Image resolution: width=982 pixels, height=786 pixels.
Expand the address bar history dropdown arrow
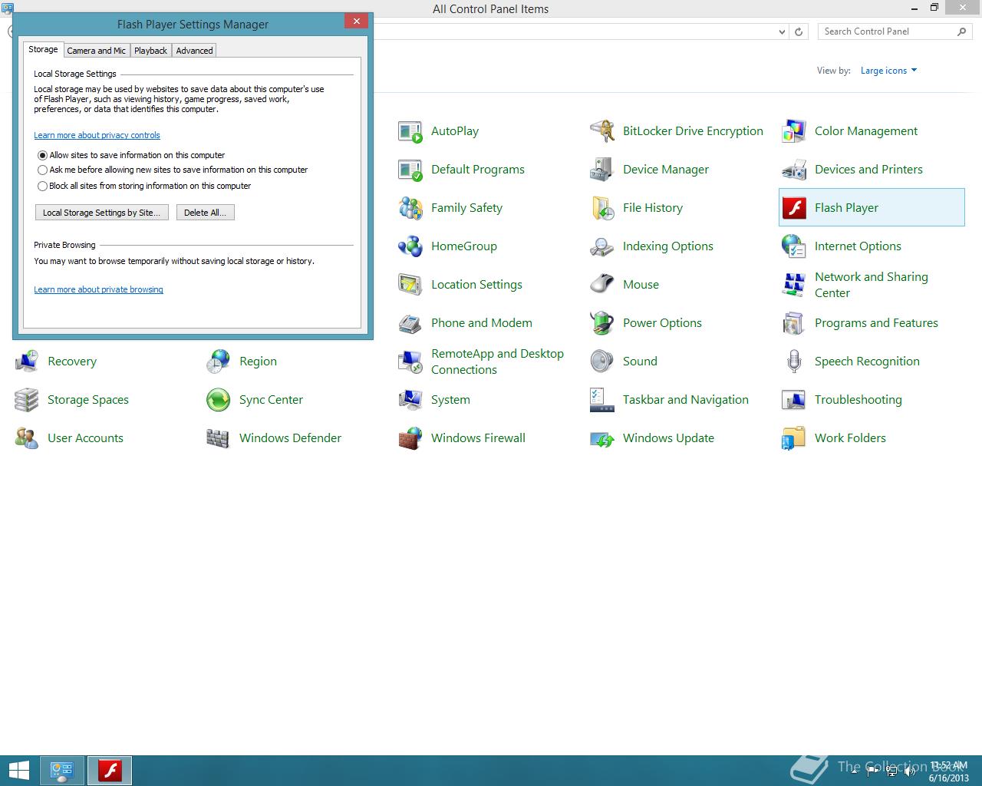pos(782,32)
